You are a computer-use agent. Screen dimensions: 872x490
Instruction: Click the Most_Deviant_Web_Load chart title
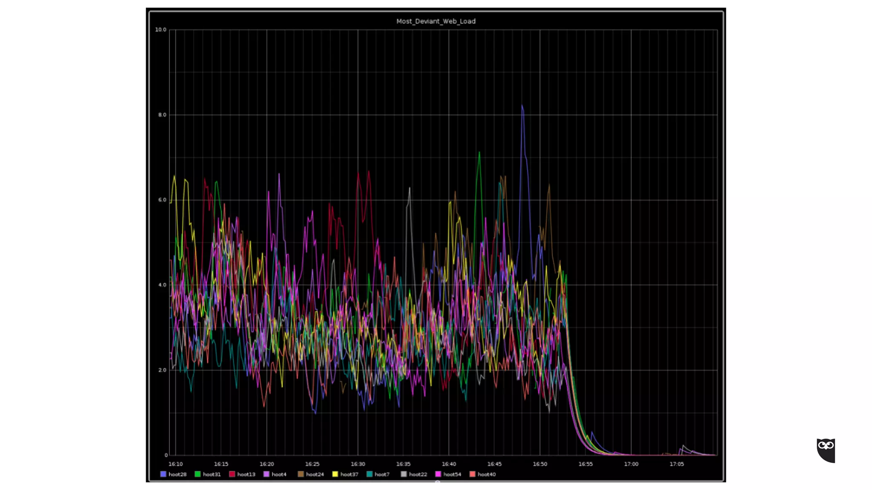[436, 21]
